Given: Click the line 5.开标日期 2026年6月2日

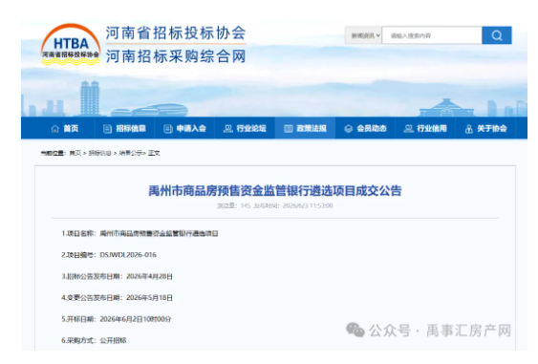Looking at the screenshot, I should (117, 319).
